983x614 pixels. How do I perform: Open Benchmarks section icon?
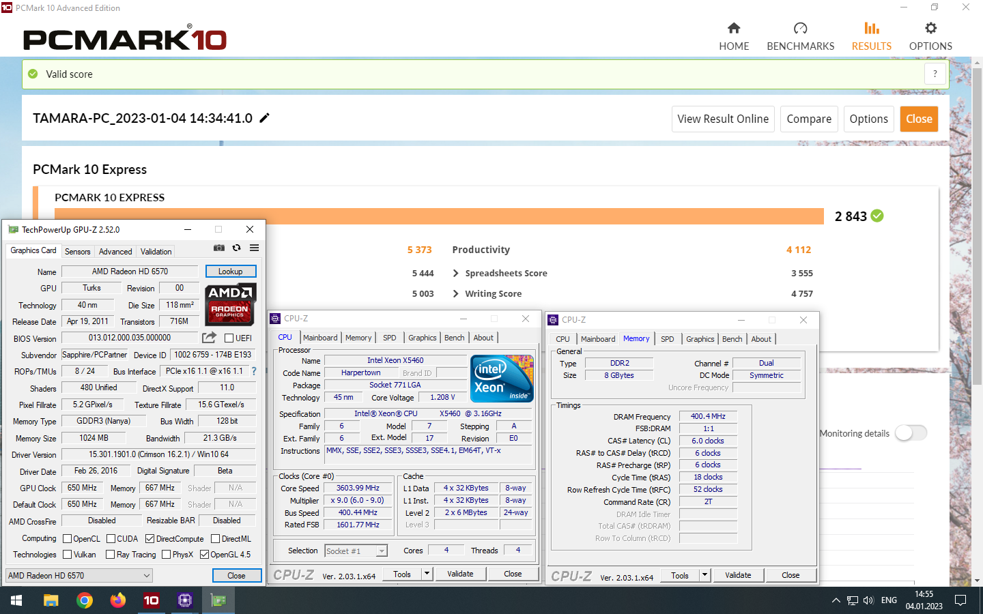tap(800, 28)
